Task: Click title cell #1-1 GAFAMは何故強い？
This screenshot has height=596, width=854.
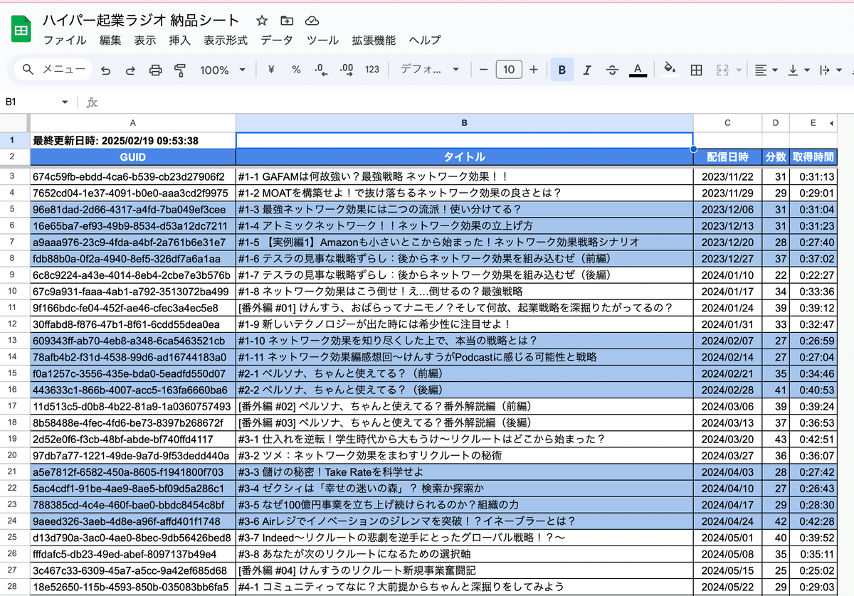Action: 464,176
